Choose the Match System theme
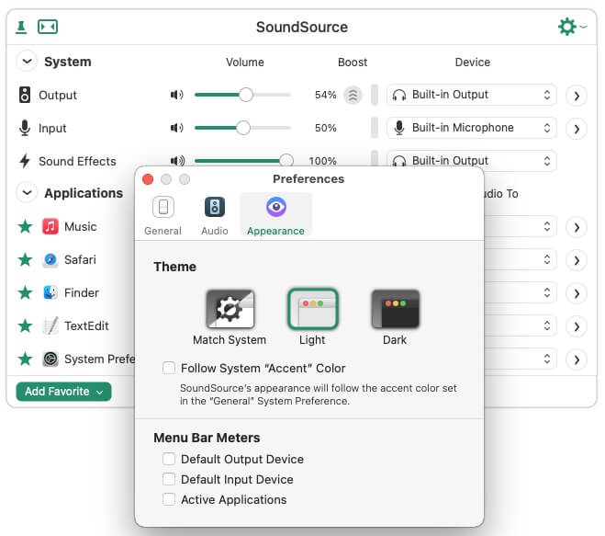Viewport: 605px width, 536px height. tap(230, 309)
